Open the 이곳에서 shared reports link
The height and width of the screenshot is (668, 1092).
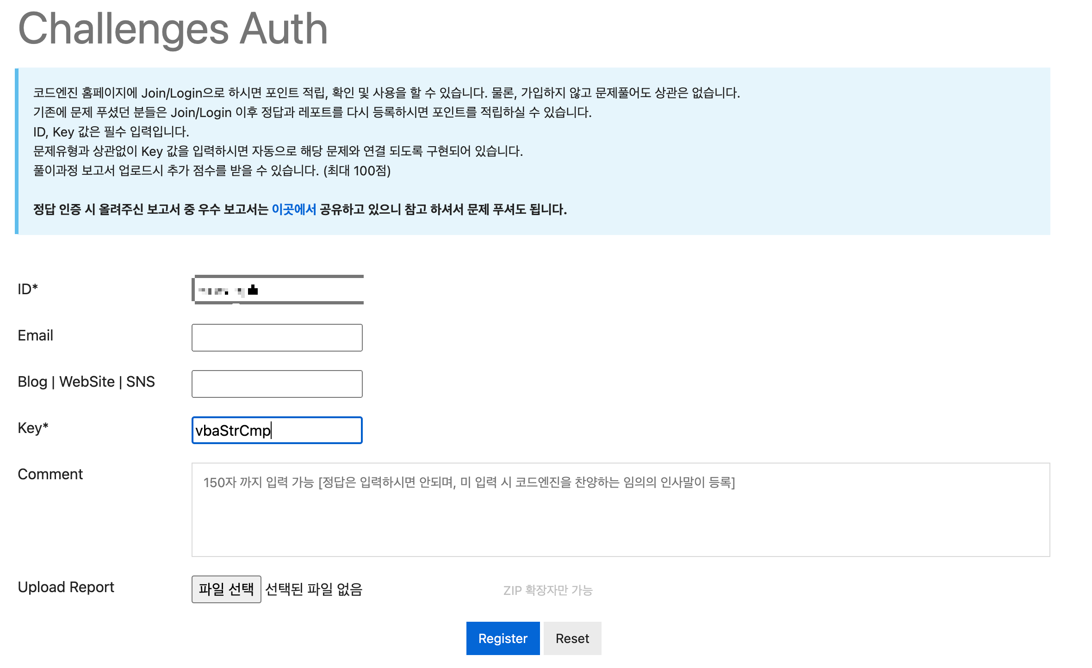click(x=294, y=210)
